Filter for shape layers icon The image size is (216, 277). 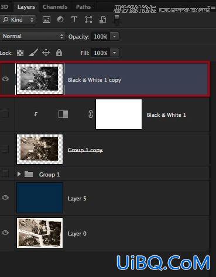(x=88, y=19)
